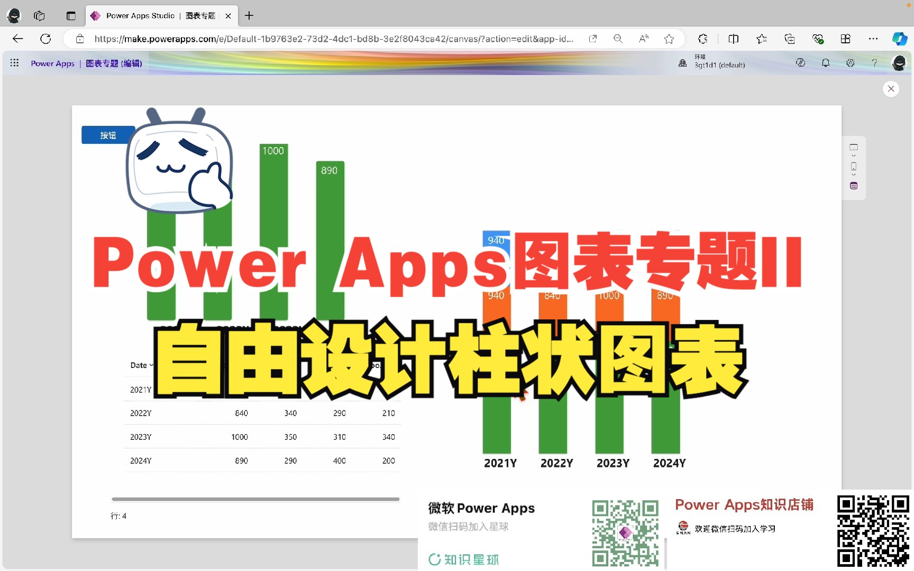View site information lock icon

coord(80,39)
